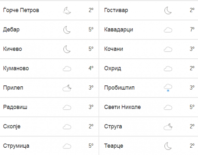Click the moon icon next to Гостивар
This screenshot has height=155, width=198.
click(x=168, y=11)
